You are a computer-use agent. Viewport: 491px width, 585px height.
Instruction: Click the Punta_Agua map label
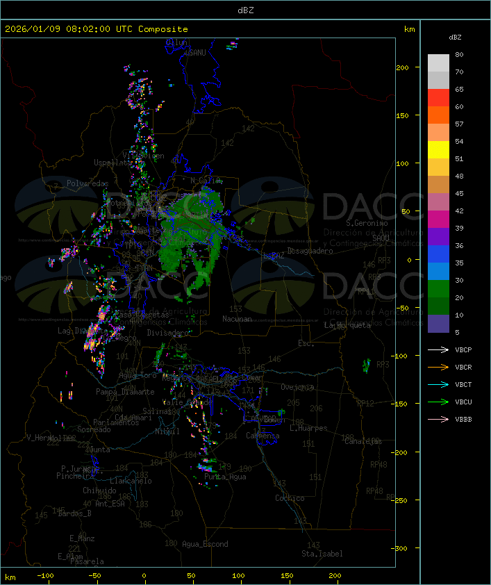(x=225, y=477)
